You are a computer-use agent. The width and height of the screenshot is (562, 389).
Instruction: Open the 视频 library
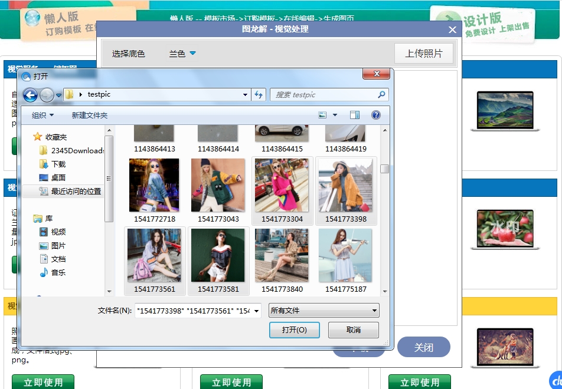coord(53,232)
